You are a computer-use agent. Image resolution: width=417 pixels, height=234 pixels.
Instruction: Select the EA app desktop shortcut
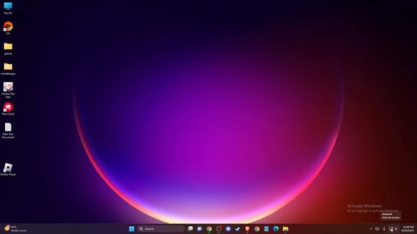pos(8,28)
